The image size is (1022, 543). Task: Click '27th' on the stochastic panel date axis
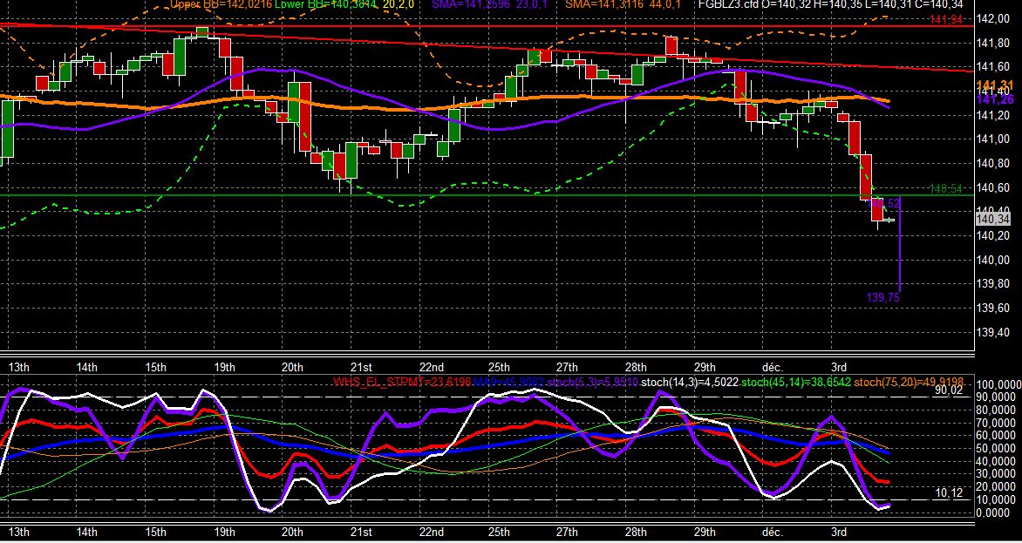click(x=567, y=532)
